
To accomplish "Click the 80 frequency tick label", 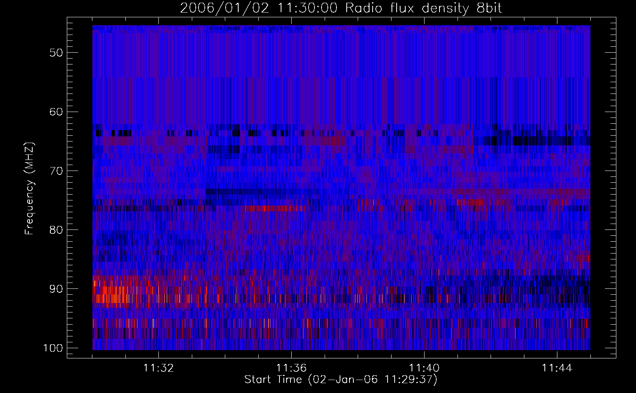I will (x=56, y=230).
